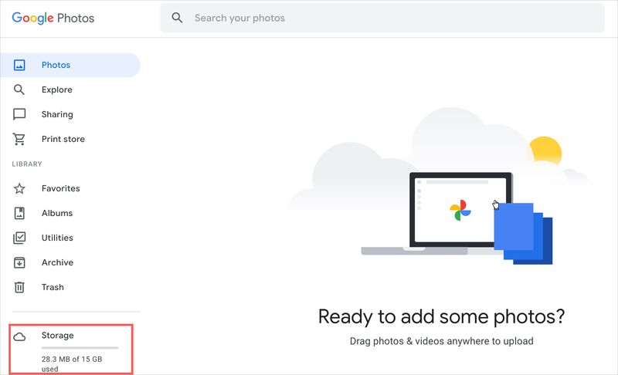Go to Utilities
618x375 pixels.
tap(57, 238)
